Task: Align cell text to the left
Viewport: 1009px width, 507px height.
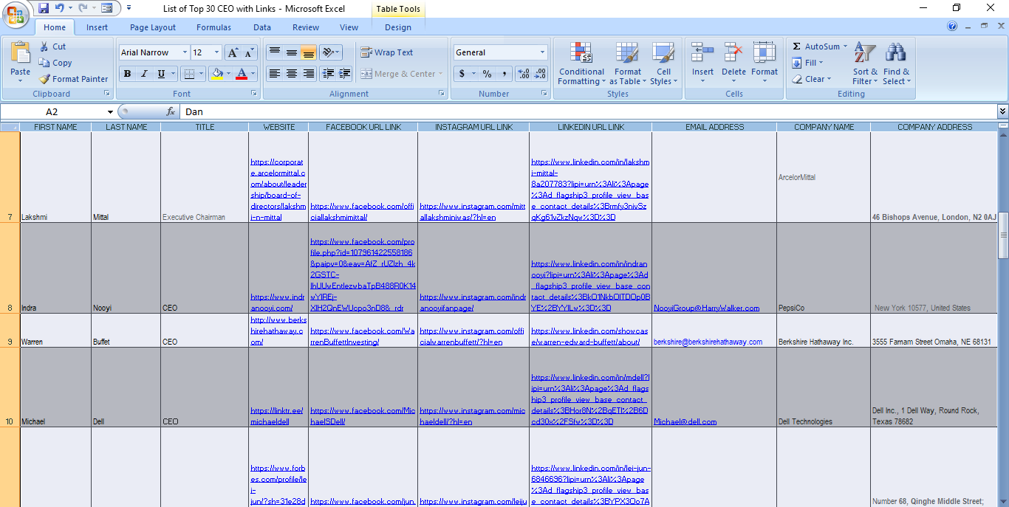Action: click(x=274, y=74)
